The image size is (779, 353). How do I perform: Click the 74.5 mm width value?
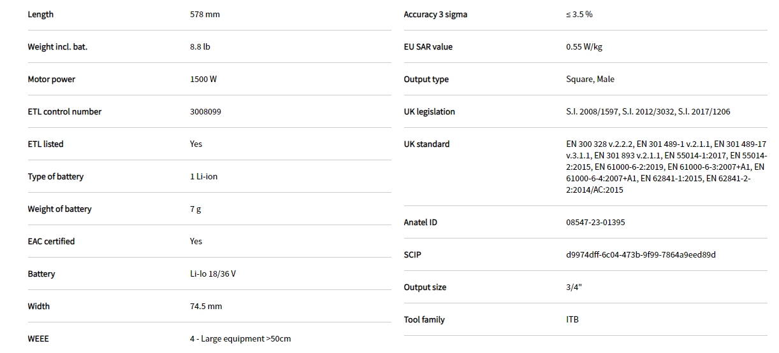click(x=206, y=306)
